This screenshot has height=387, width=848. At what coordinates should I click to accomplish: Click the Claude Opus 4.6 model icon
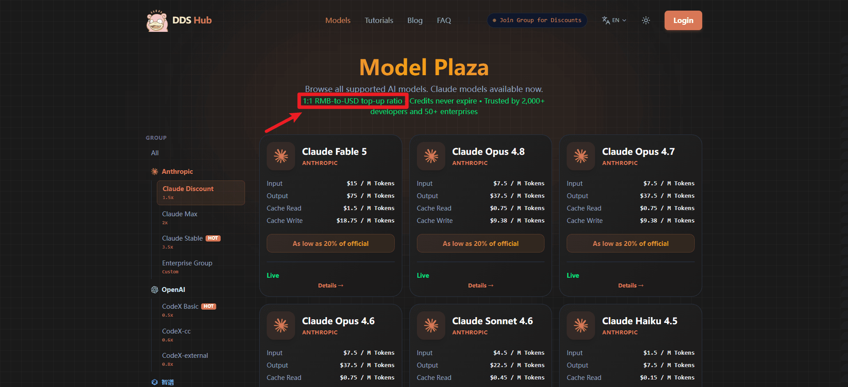[281, 326]
